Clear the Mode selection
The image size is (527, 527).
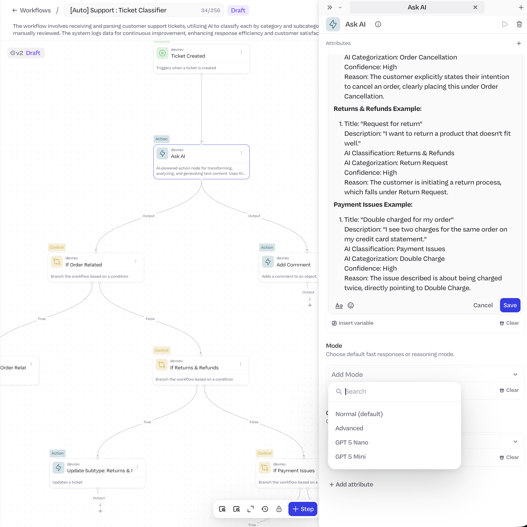click(509, 390)
